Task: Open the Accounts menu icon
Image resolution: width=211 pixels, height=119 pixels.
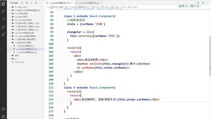Action: (3, 109)
